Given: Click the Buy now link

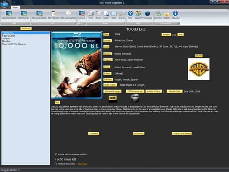Looking at the screenshot, I should click(82, 164).
